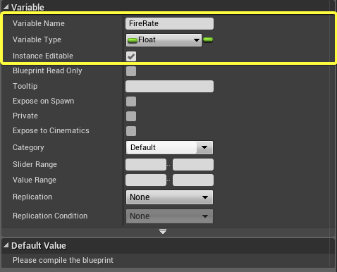This screenshot has width=337, height=272.
Task: Click the green Float pin icon in type box
Action: (x=133, y=41)
